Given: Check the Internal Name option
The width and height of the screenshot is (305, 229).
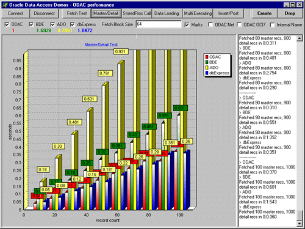Looking at the screenshot, I should coord(272,24).
